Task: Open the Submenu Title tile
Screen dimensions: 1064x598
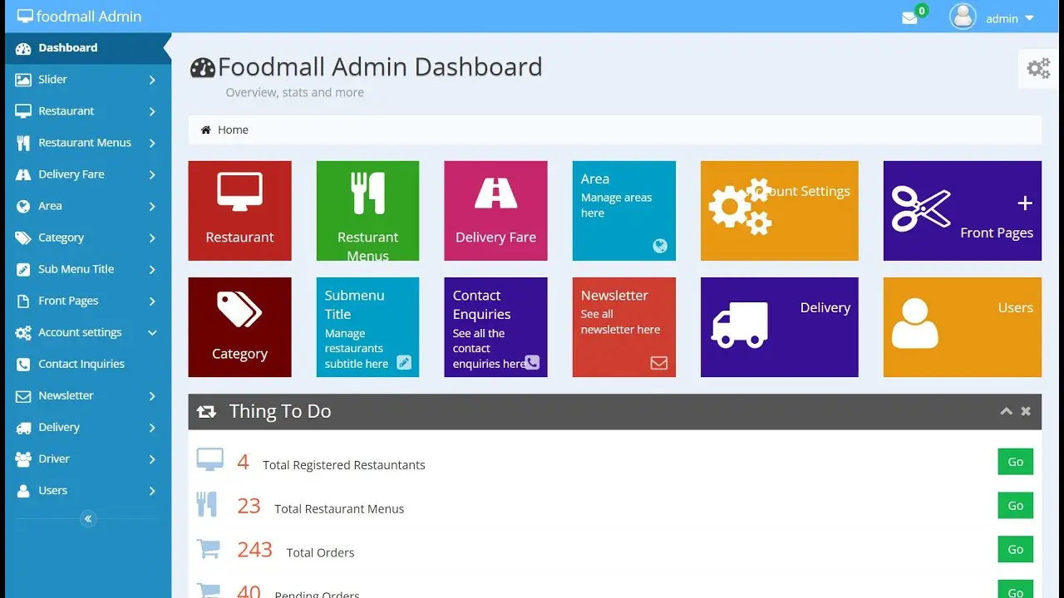Action: click(x=368, y=327)
